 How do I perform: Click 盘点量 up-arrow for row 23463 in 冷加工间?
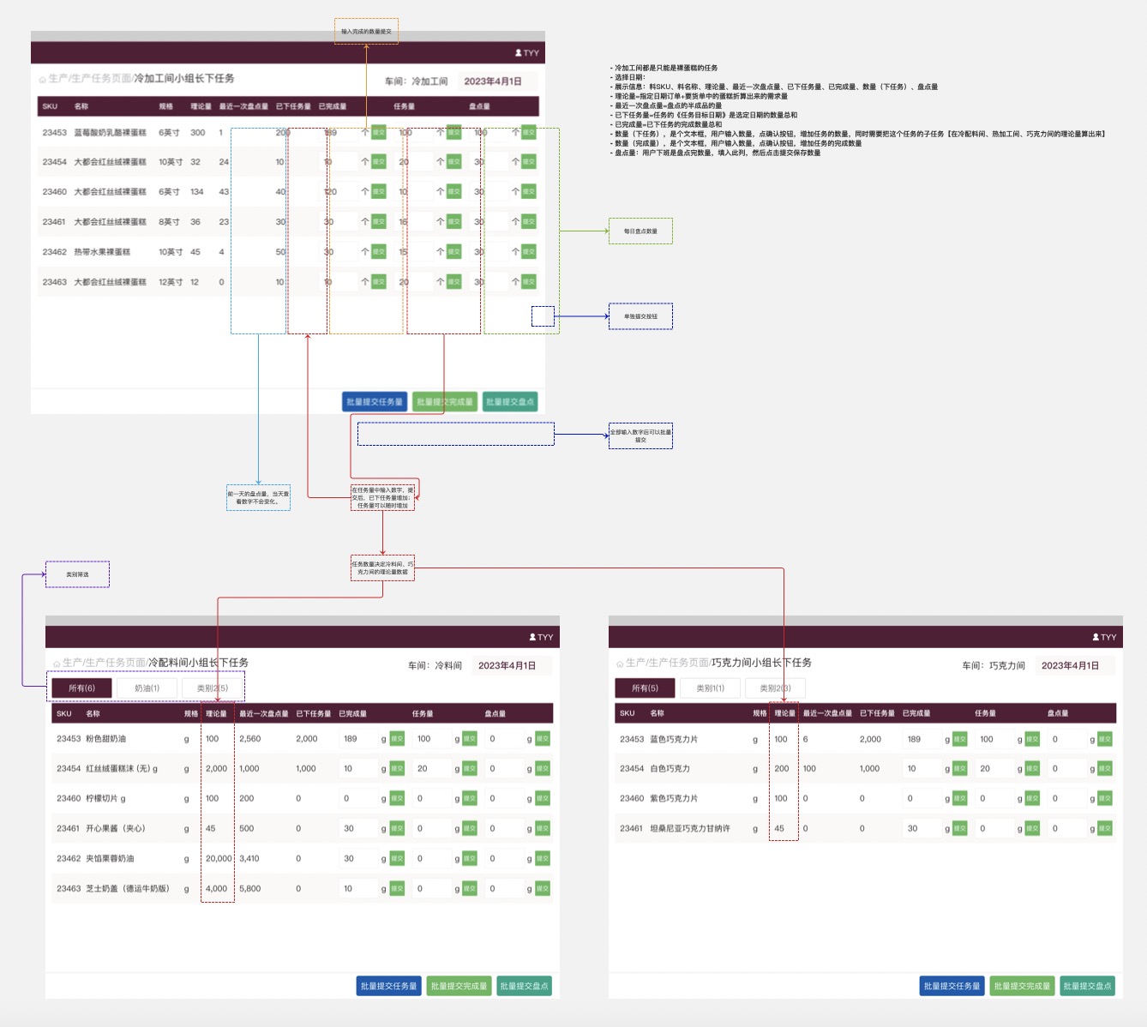515,281
